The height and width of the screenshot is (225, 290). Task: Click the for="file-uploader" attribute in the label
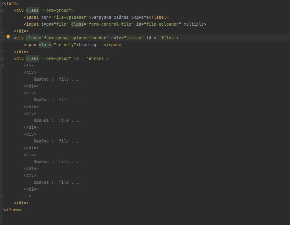(65, 17)
